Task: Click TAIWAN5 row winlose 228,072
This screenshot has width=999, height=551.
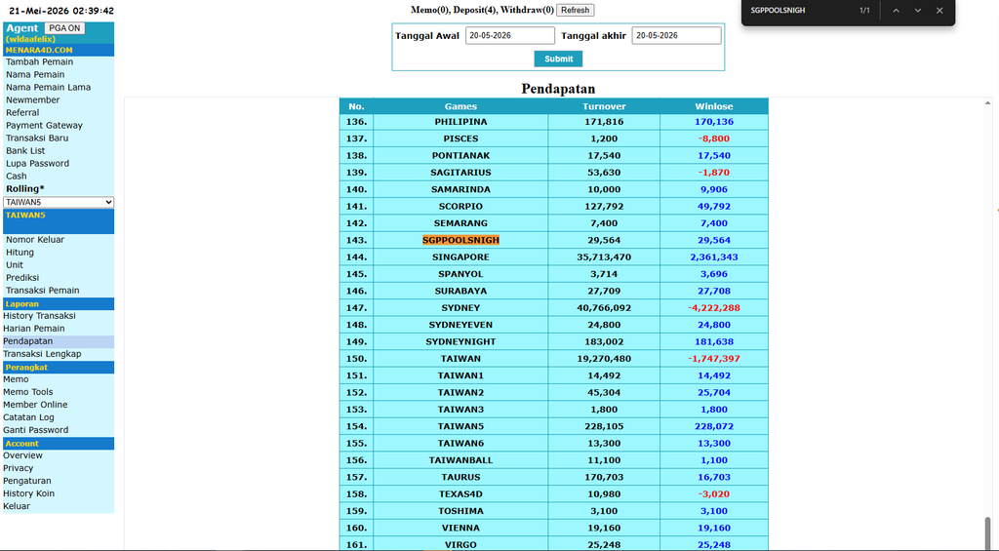Action: (713, 426)
